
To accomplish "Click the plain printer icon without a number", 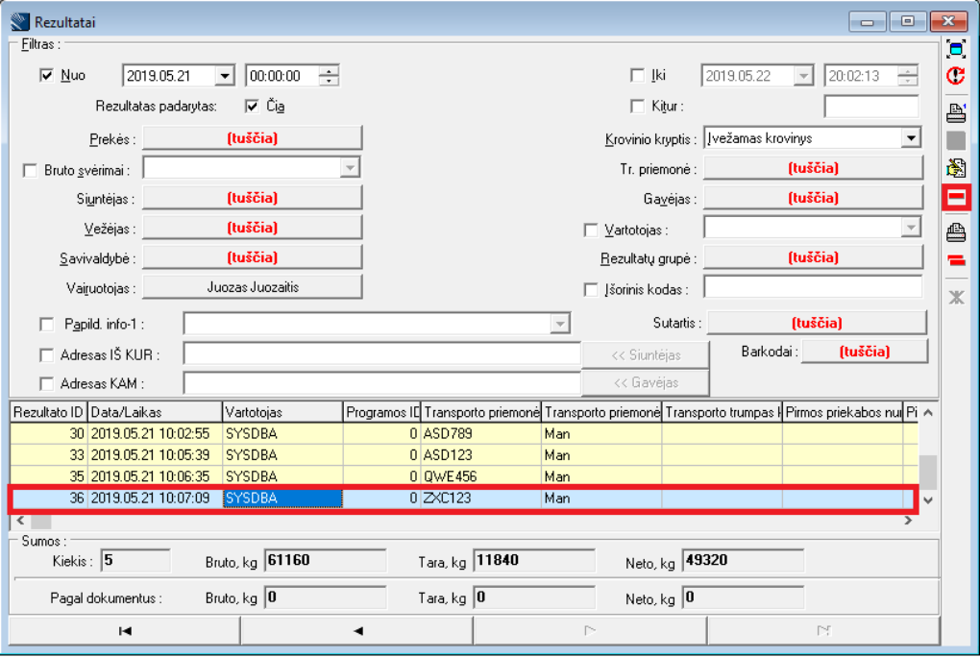I will 956,231.
